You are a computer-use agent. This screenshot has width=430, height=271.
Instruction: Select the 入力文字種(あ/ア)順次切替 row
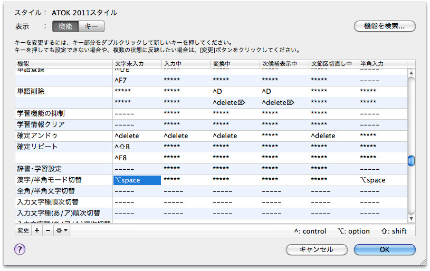pos(211,214)
